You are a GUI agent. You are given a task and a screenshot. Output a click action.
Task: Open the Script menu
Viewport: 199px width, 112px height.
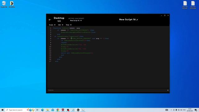pyautogui.click(x=52, y=25)
